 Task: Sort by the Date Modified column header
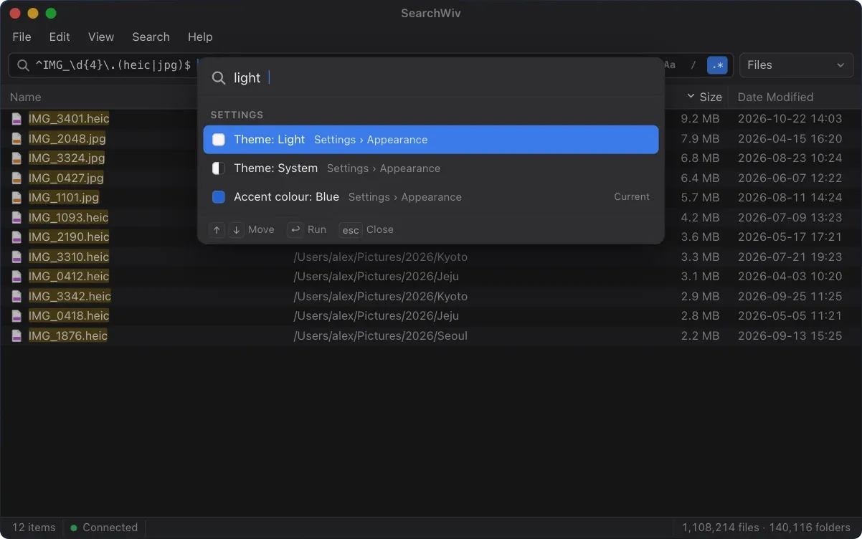tap(775, 97)
